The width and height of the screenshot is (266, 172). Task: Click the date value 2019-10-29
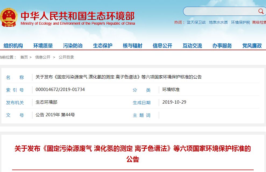[x=174, y=102]
